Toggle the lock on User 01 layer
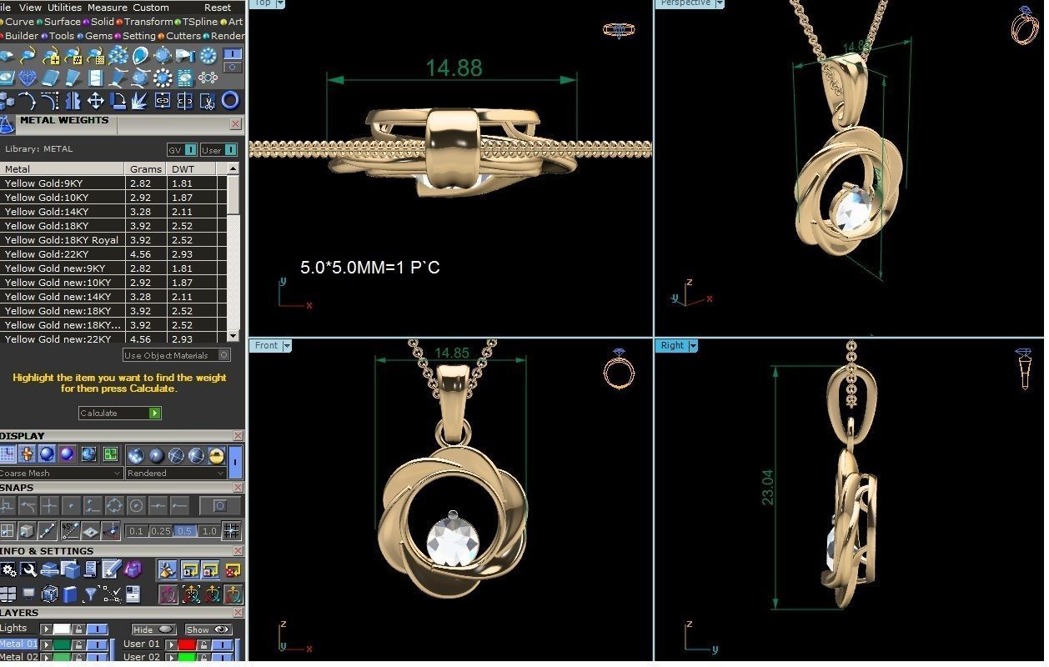The height and width of the screenshot is (667, 1049). [x=204, y=644]
